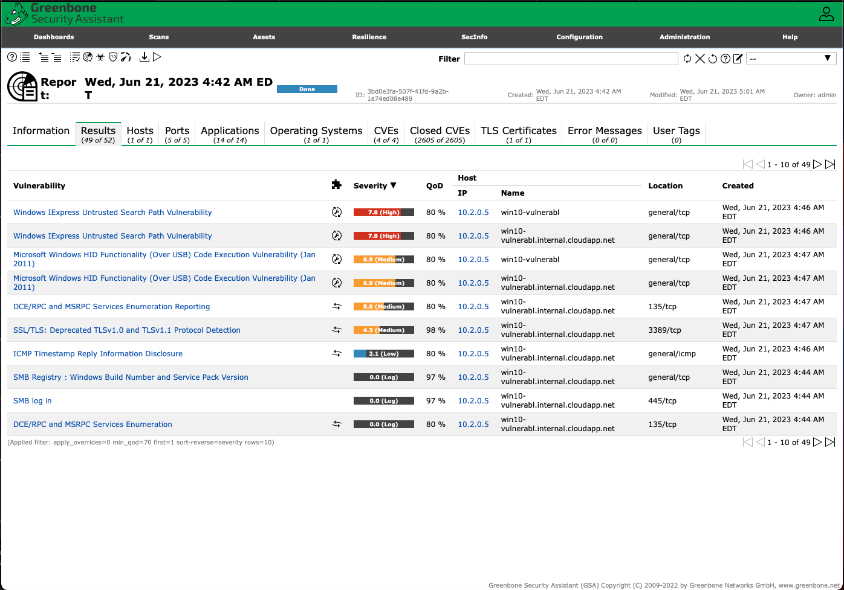
Task: Open the Assets menu
Action: pyautogui.click(x=264, y=37)
